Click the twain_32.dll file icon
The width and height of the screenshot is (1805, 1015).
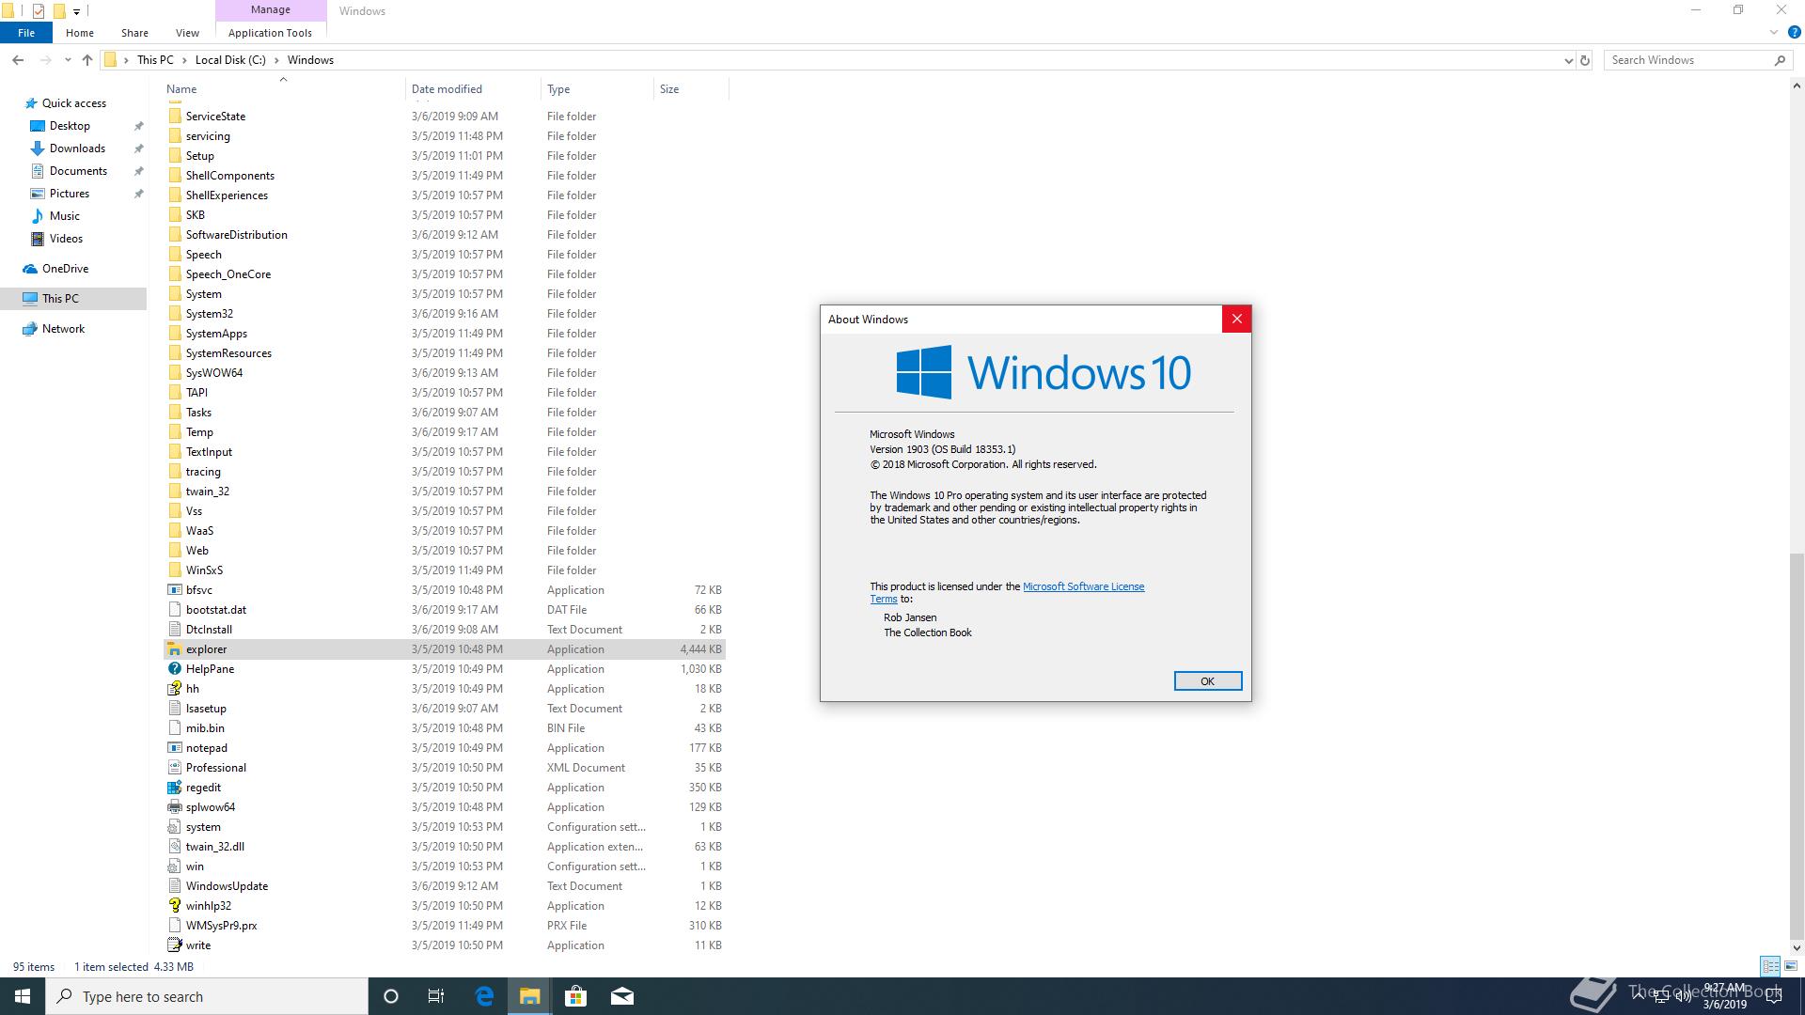[174, 847]
